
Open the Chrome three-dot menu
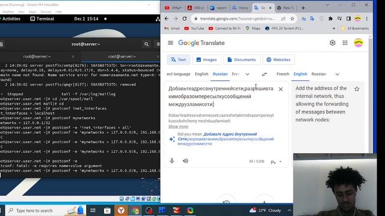tap(367, 19)
